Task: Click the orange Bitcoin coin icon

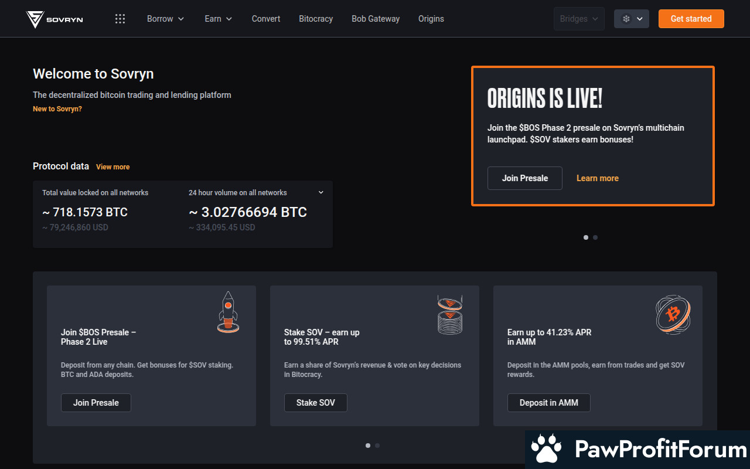Action: point(673,314)
